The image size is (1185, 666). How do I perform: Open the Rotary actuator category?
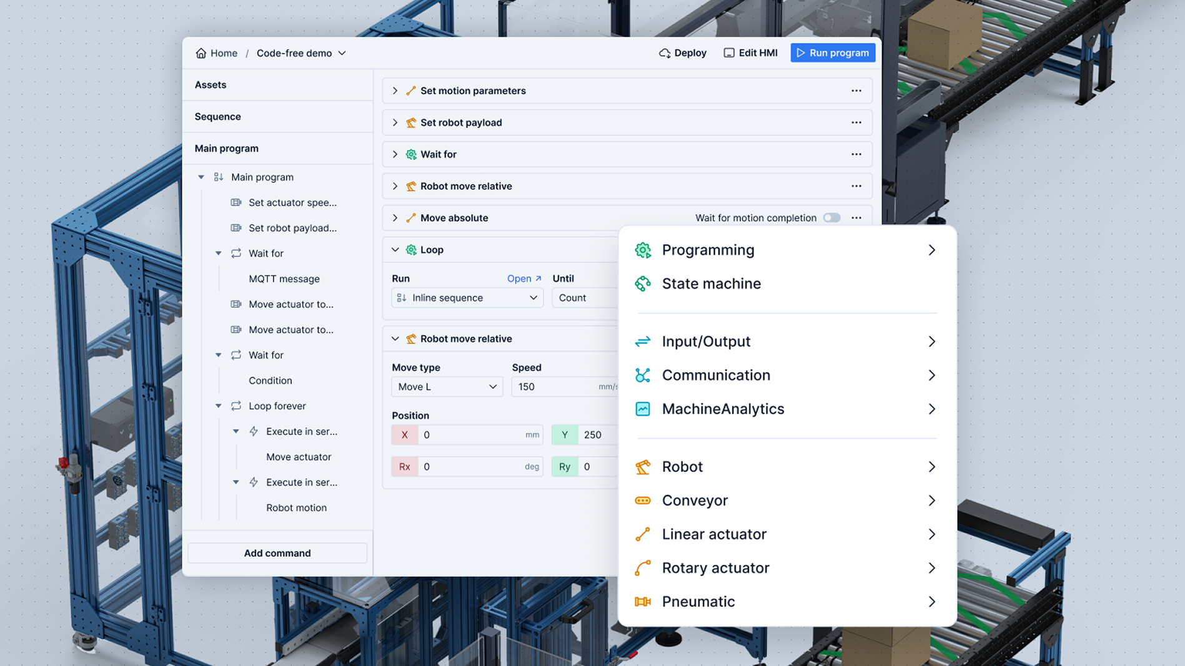pos(715,568)
